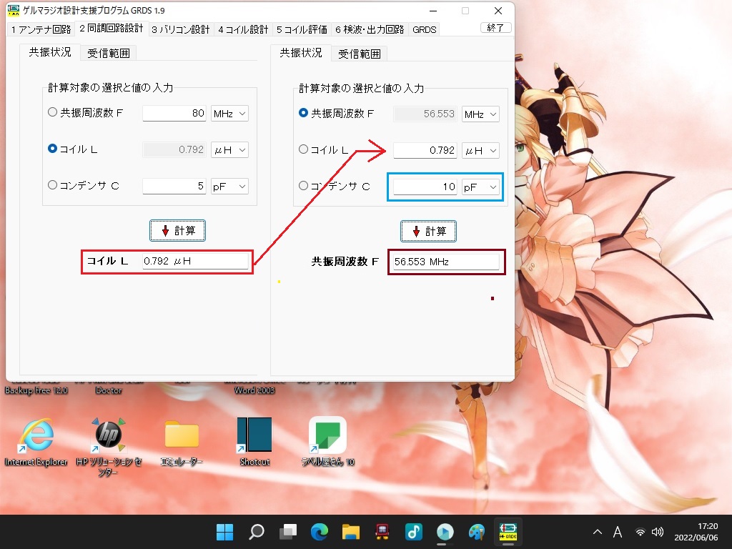Launch Microsoft Edge from taskbar
Viewport: 732px width, 549px height.
(320, 531)
